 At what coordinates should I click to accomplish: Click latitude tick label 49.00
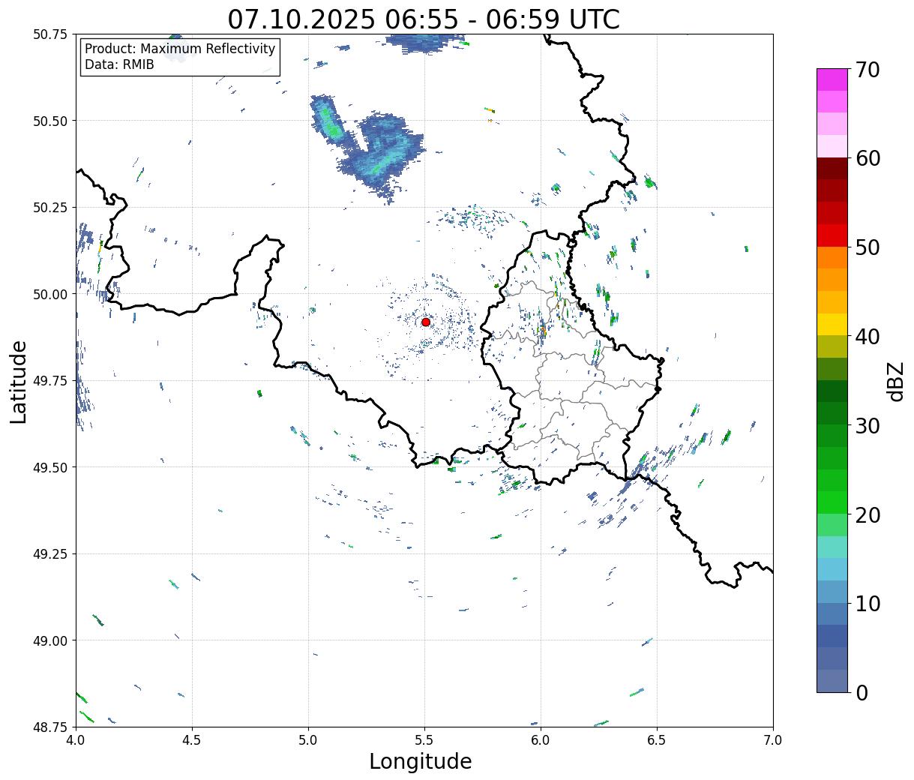click(x=50, y=640)
